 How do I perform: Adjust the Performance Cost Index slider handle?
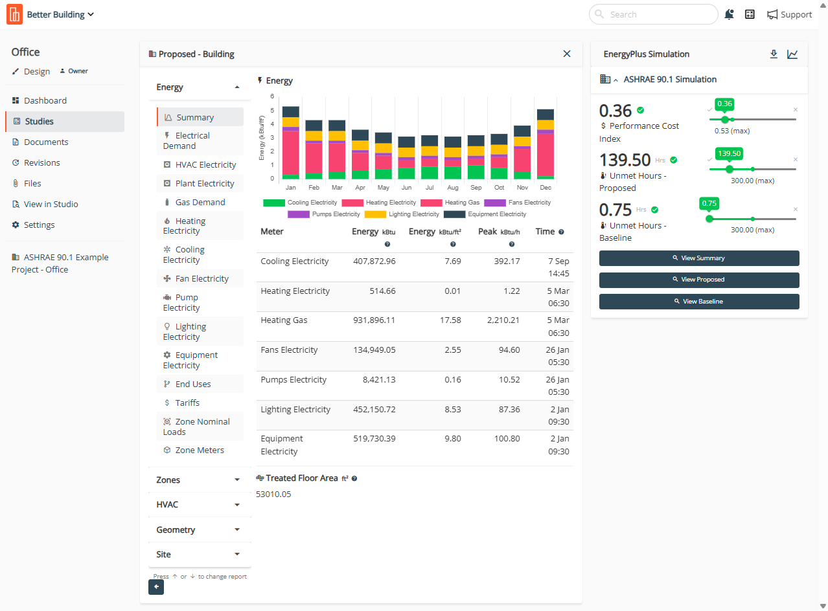click(x=724, y=120)
